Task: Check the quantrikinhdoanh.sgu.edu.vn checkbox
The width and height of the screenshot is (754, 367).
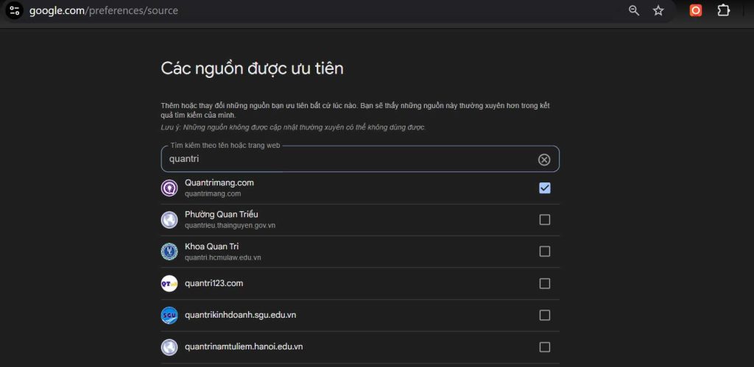Action: (x=544, y=315)
